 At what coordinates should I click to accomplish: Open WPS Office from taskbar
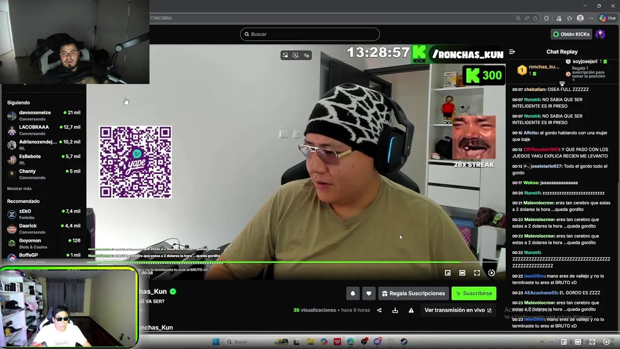coord(337,342)
